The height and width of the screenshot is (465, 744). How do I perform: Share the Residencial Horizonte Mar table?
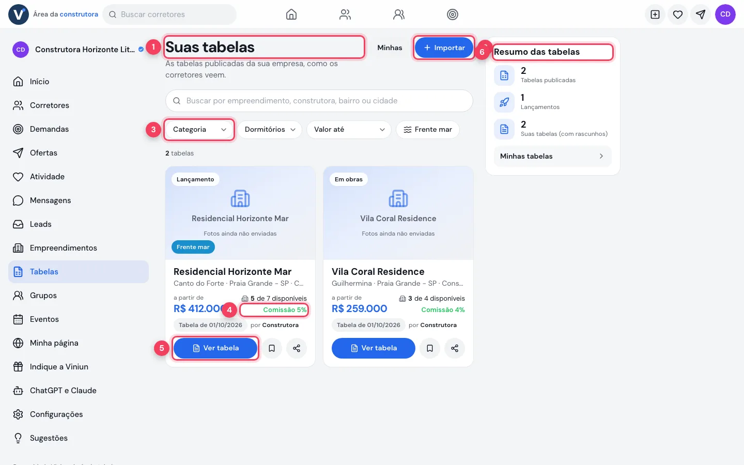click(297, 348)
